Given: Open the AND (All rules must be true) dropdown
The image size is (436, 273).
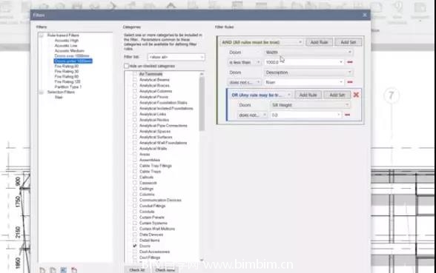Looking at the screenshot, I should (262, 42).
